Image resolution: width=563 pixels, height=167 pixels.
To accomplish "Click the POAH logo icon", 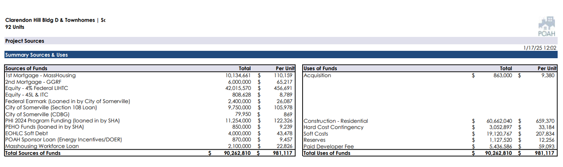I will click(546, 26).
